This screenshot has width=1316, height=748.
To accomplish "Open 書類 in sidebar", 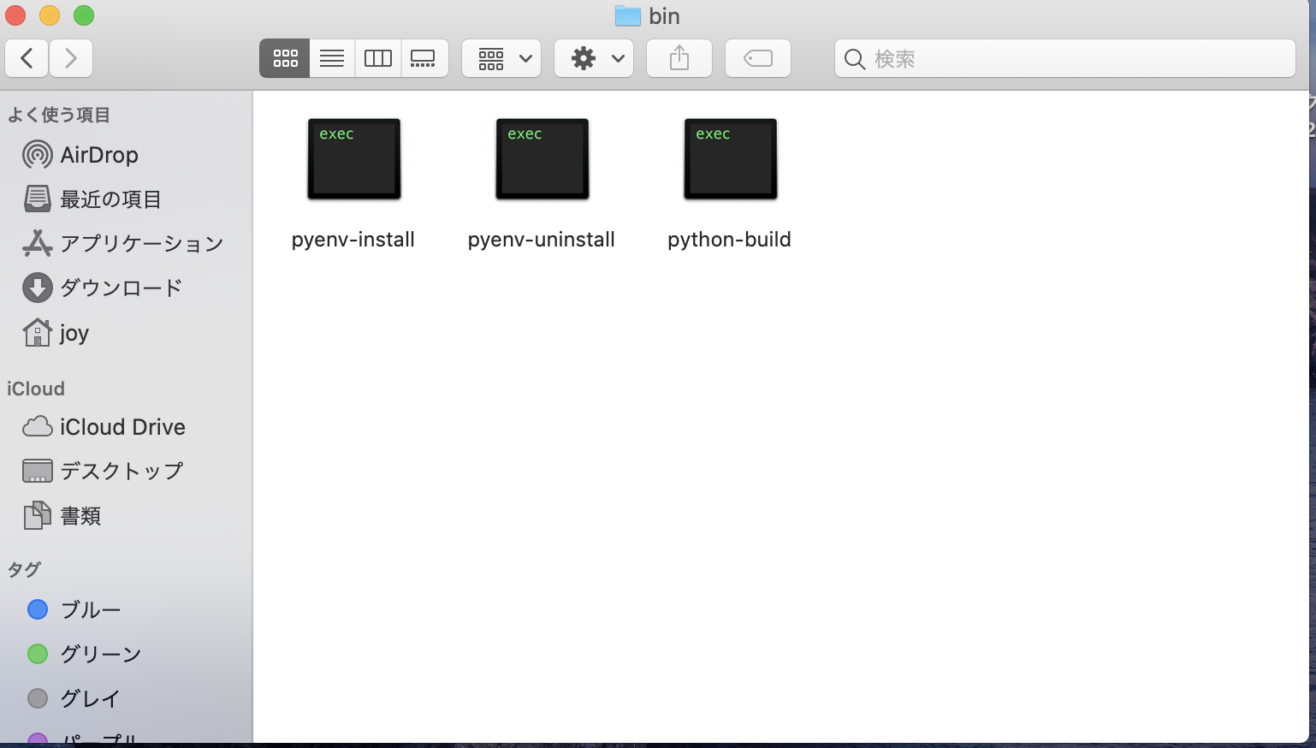I will pyautogui.click(x=127, y=515).
